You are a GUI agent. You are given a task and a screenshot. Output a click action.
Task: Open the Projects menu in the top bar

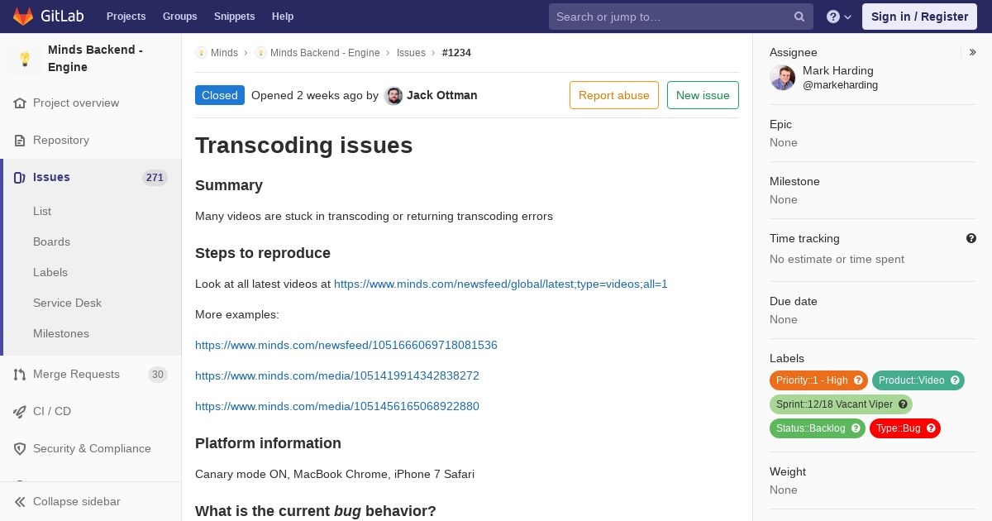click(126, 17)
